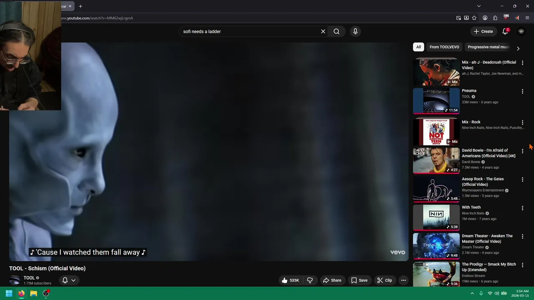Click the vevo logo on the video
Viewport: 534px width, 300px height.
(398, 252)
